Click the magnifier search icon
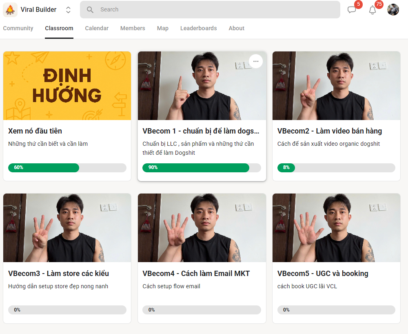Image resolution: width=408 pixels, height=334 pixels. [x=90, y=10]
